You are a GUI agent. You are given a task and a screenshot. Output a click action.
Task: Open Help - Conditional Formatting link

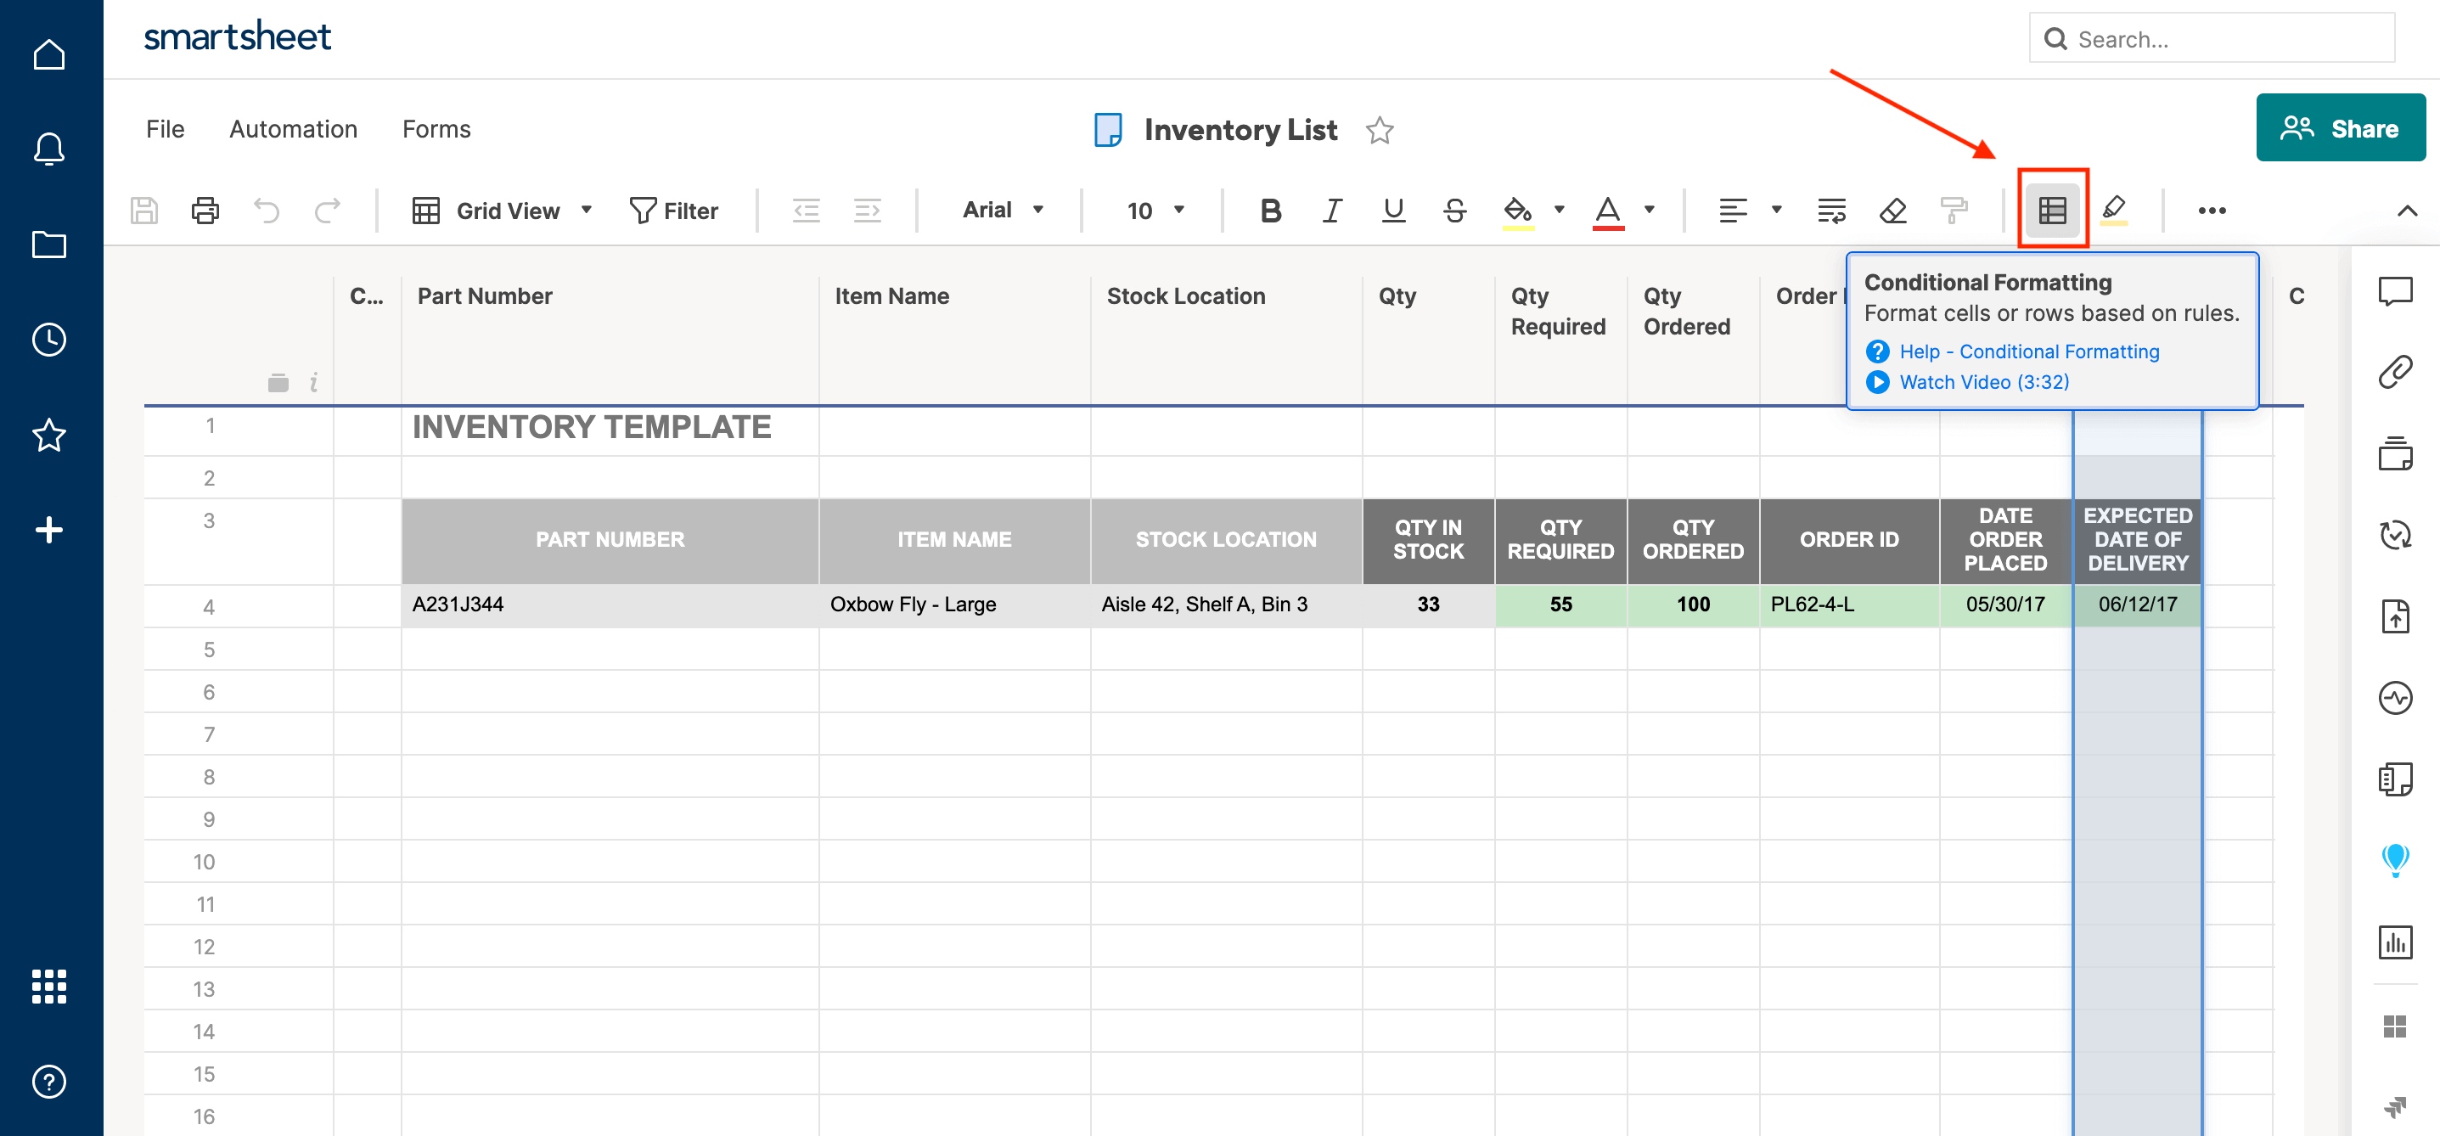pyautogui.click(x=2029, y=351)
